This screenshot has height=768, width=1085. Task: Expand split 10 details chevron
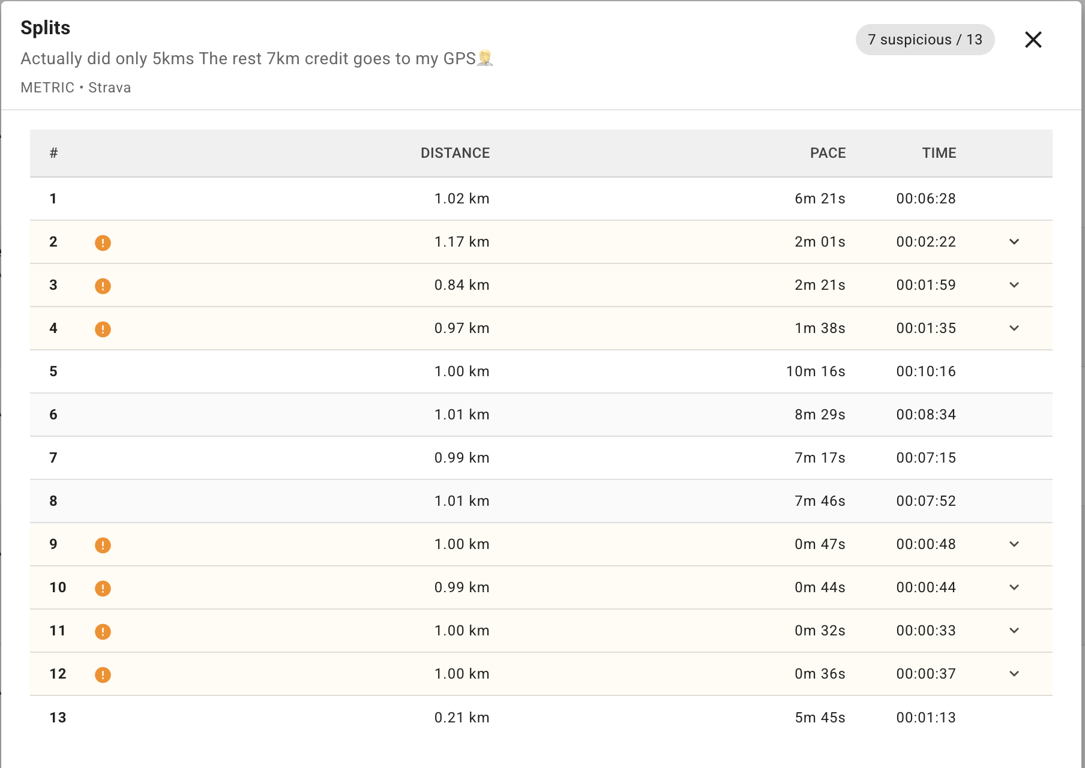(1014, 587)
